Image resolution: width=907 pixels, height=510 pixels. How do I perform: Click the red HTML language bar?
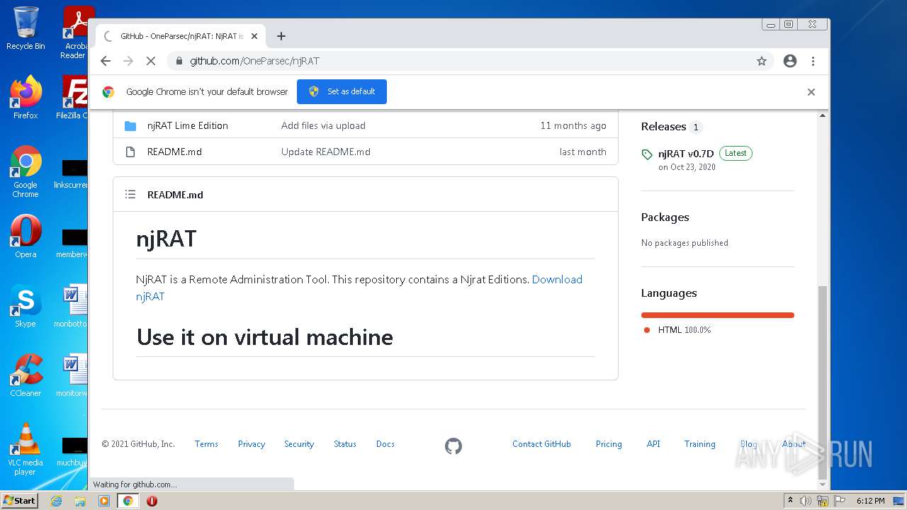tap(718, 315)
